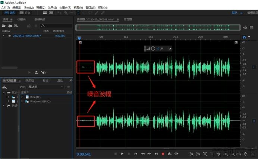Select file 20220410_000241.m4a in list
Viewport: 258px width, 159px height.
(x=27, y=36)
